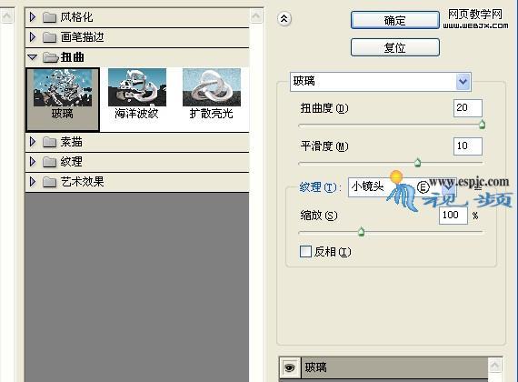Screen dimensions: 518x382
Task: Enable the 反相 checkbox
Action: (x=305, y=251)
